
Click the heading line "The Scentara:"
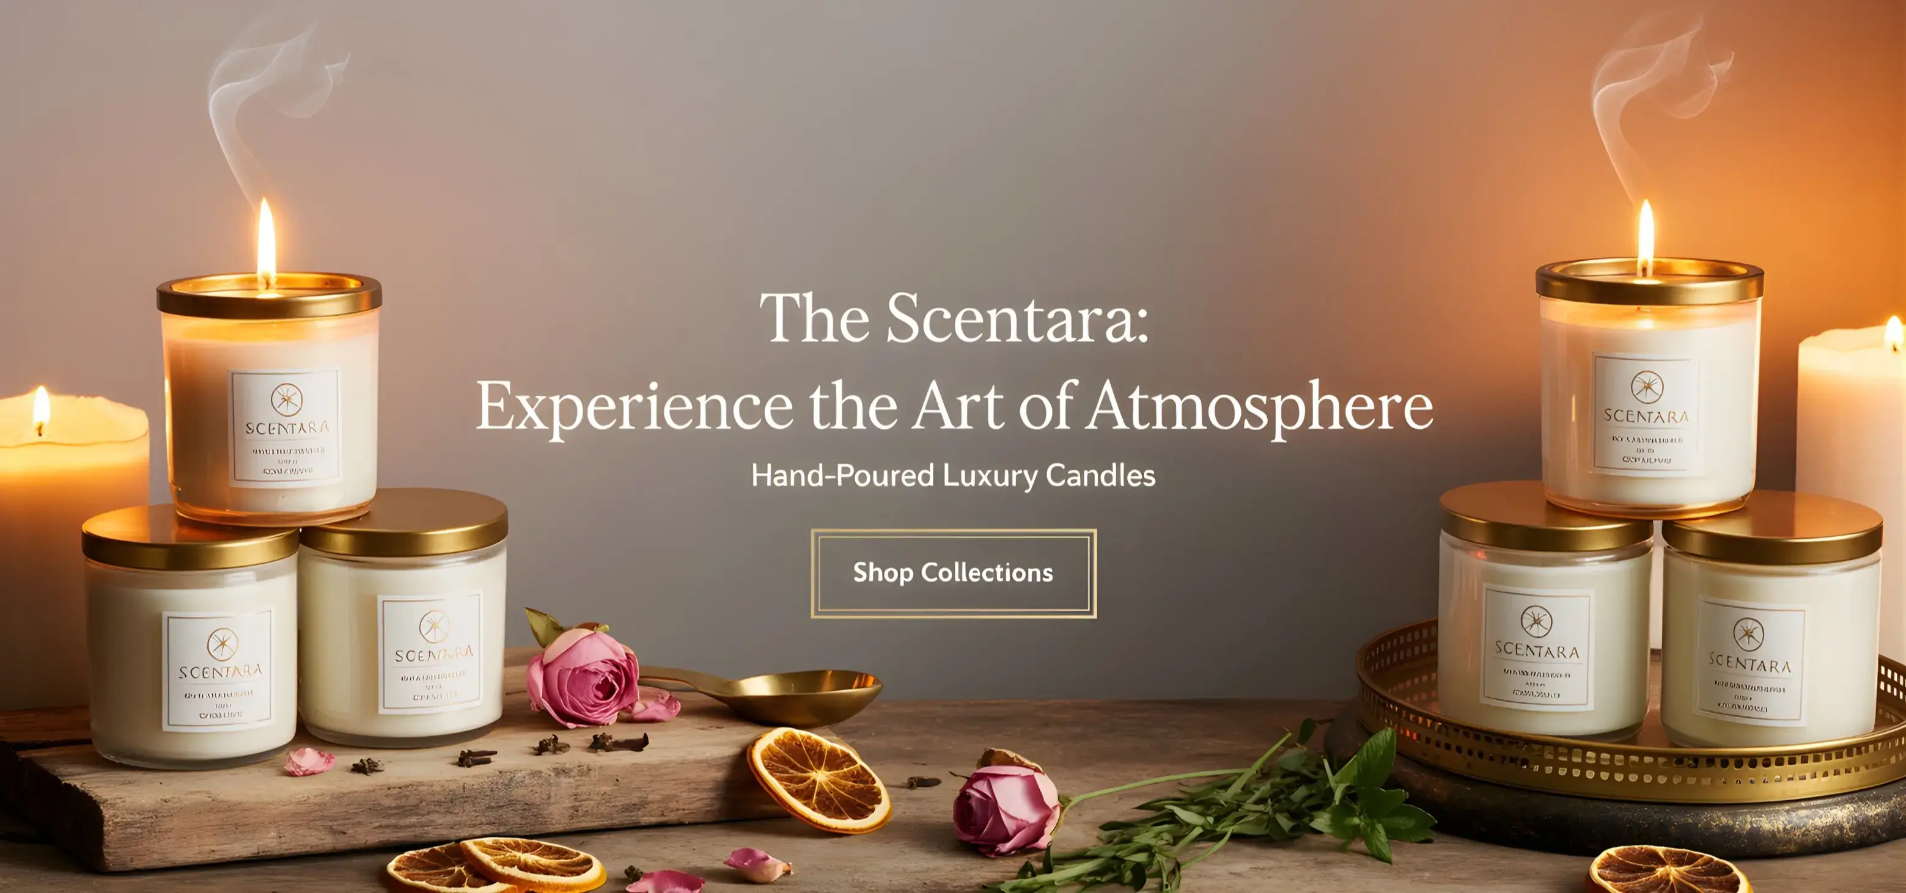coord(954,318)
